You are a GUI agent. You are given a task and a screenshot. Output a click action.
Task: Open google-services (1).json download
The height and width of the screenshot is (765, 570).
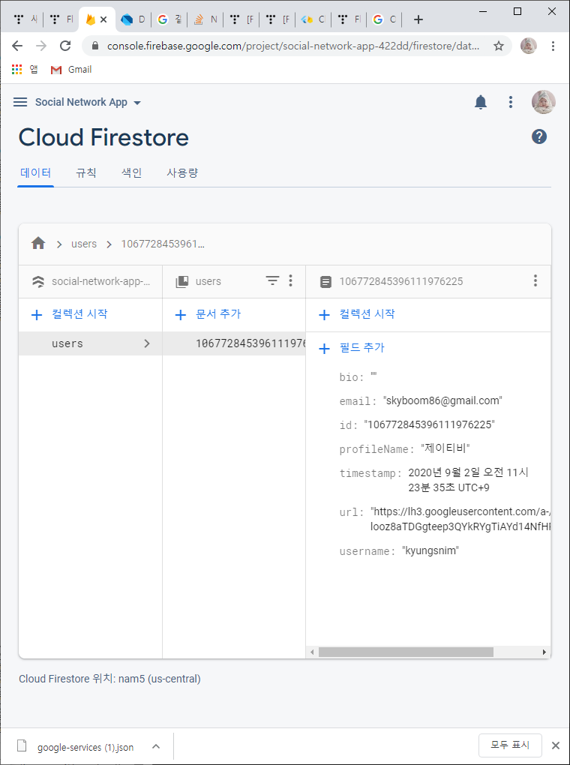coord(85,746)
